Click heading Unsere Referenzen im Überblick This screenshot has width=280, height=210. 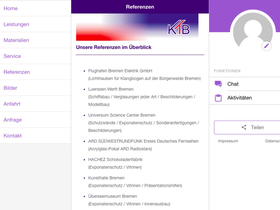pos(114,47)
